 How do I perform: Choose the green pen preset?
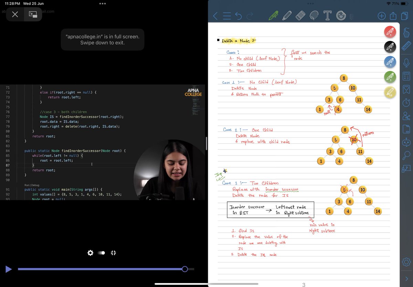390,77
